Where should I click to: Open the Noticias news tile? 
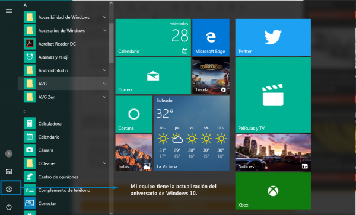(273, 152)
